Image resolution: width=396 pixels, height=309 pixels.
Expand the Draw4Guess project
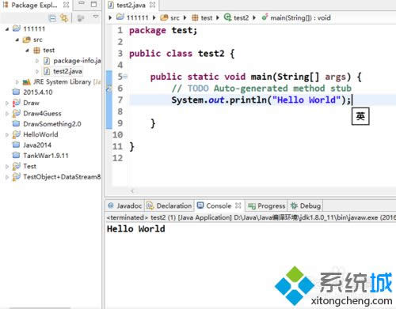pos(7,114)
